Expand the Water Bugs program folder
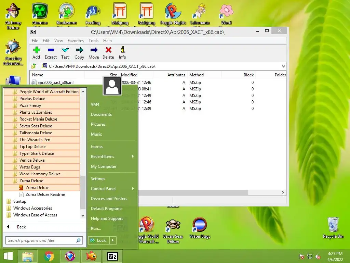Screen dimensions: 350x263 click(x=42, y=167)
